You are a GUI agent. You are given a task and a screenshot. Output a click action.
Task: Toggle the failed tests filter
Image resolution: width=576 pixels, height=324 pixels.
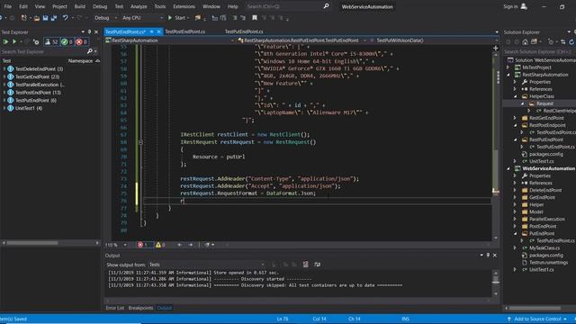click(x=81, y=42)
